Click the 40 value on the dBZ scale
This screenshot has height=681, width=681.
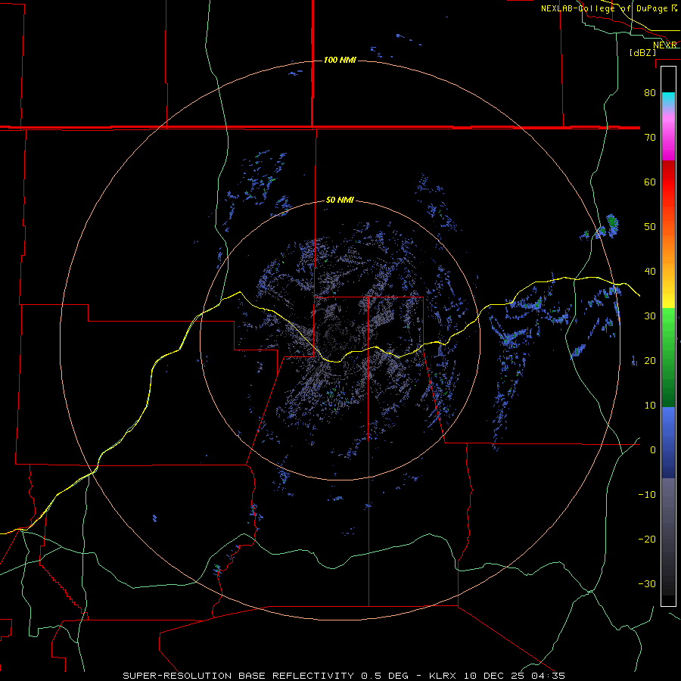650,272
